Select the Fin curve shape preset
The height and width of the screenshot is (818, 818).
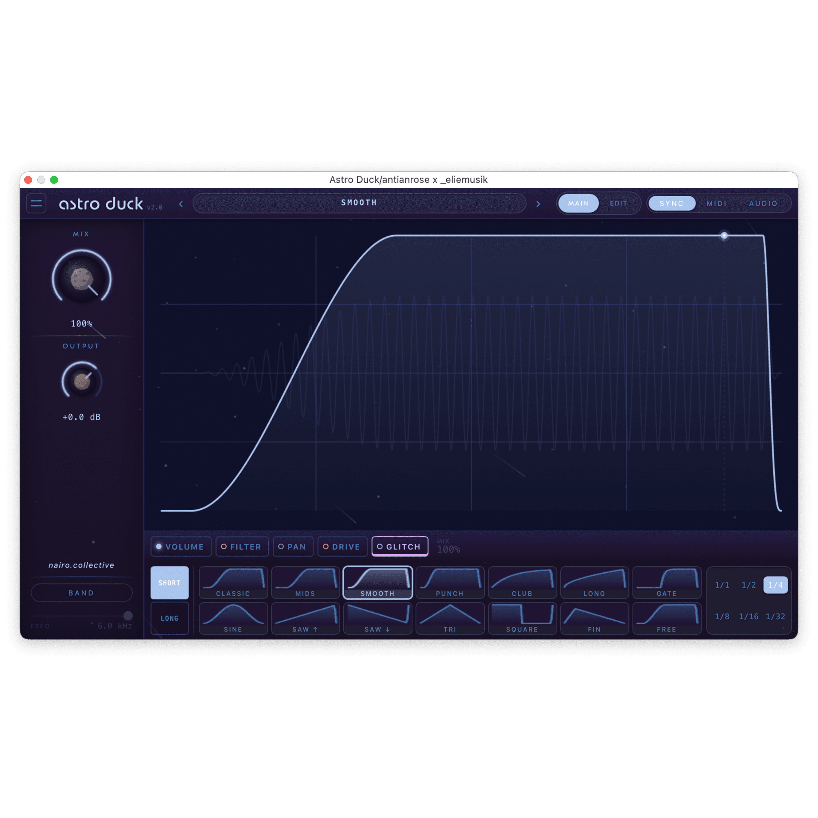click(594, 618)
